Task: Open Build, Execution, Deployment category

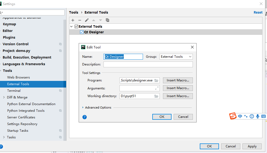Action: tap(27, 57)
